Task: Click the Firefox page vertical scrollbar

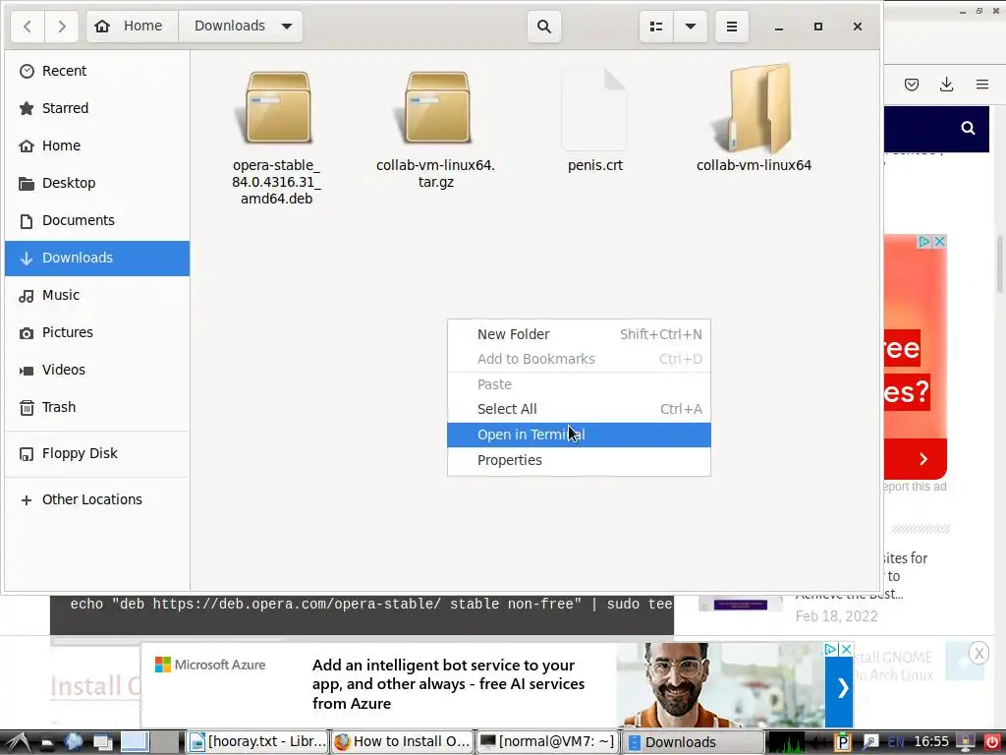Action: point(999,263)
